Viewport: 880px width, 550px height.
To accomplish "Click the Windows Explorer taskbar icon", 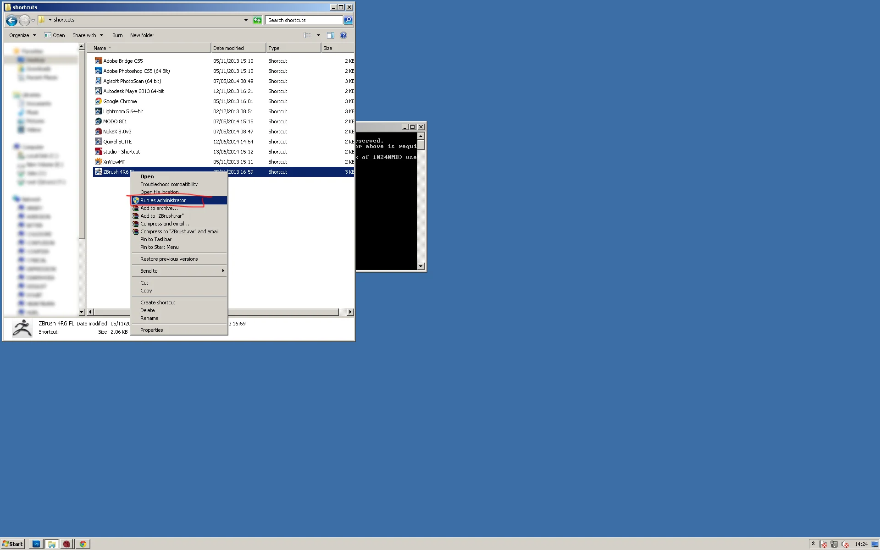I will [x=51, y=544].
